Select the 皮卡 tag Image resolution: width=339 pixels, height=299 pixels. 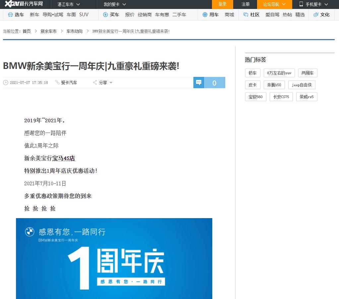[252, 85]
